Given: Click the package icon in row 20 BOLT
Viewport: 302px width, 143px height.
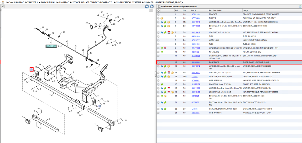Looking at the screenshot, I should [165, 96].
